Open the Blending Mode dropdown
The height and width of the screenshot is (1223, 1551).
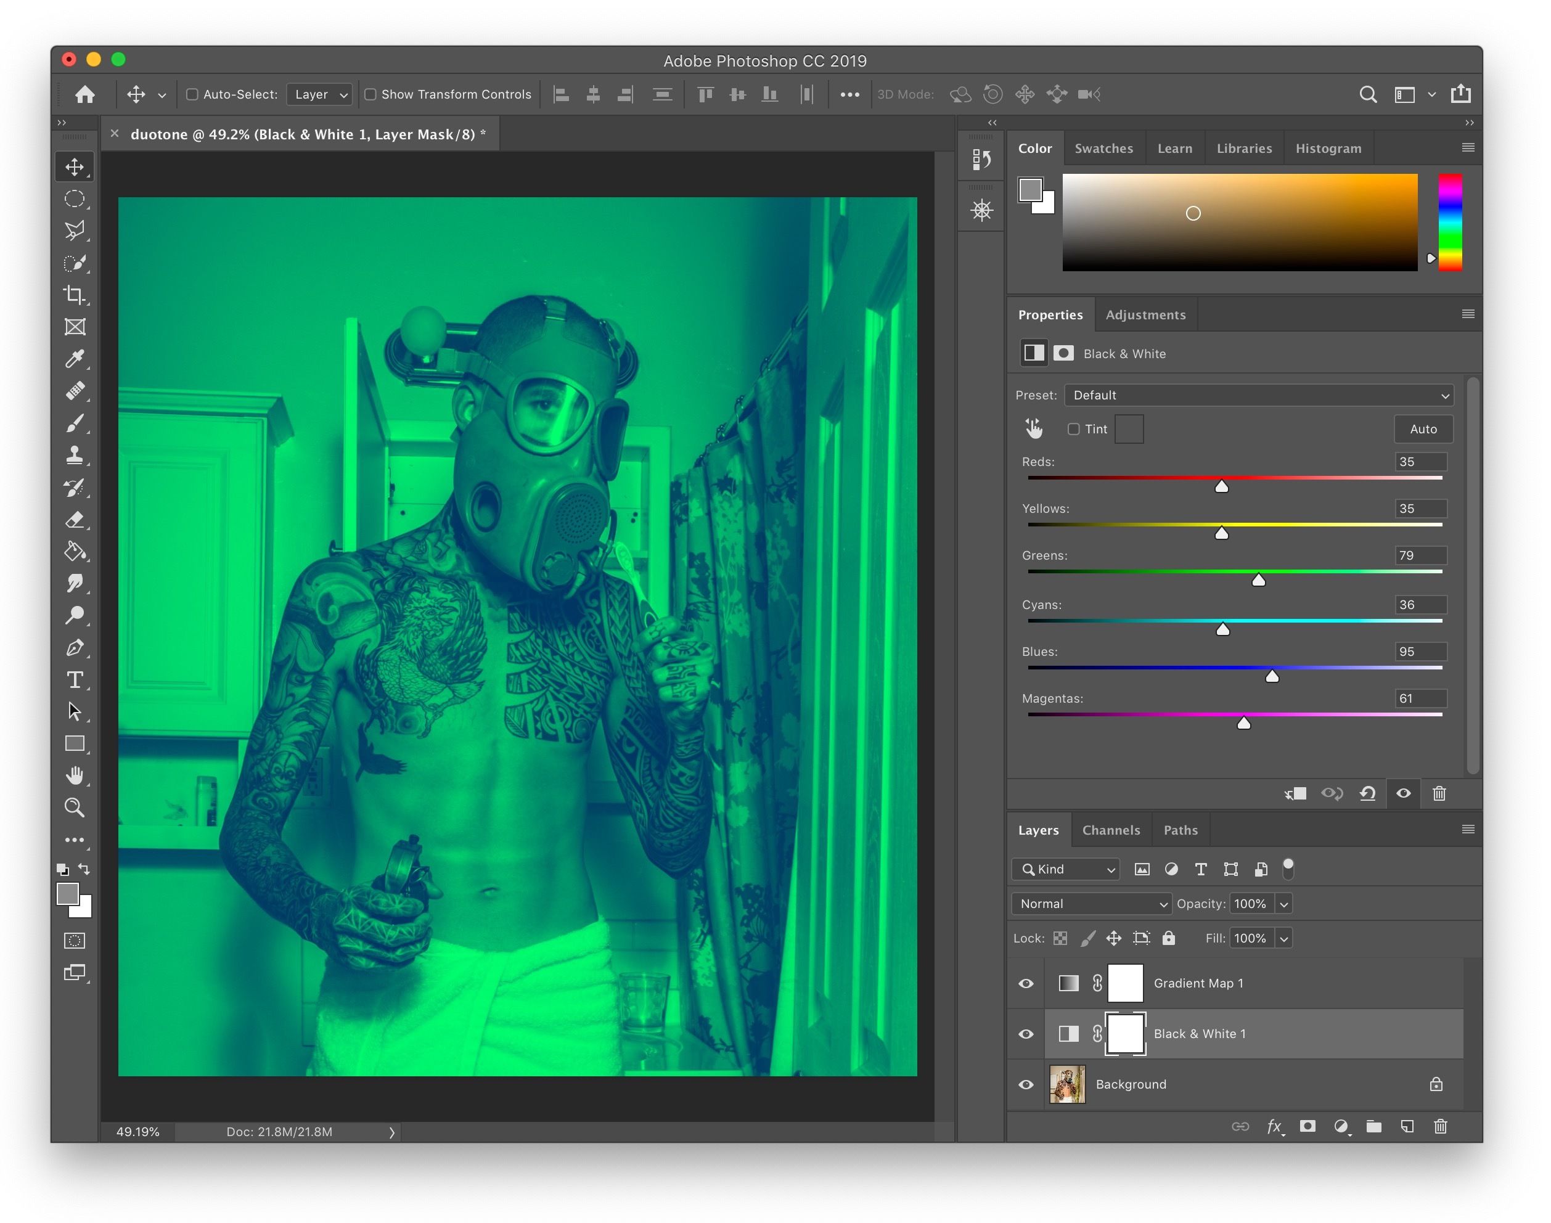point(1089,903)
